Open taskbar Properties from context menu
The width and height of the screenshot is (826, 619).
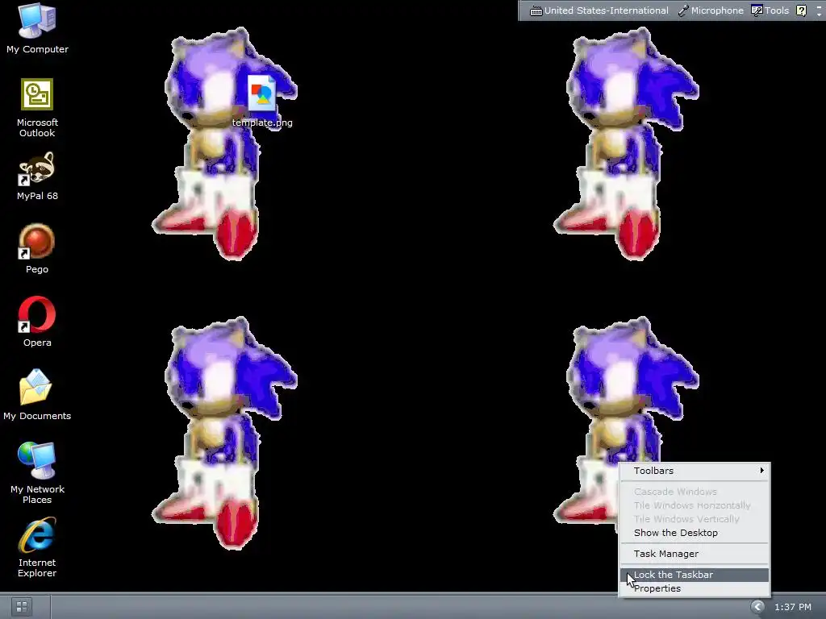[x=695, y=588]
